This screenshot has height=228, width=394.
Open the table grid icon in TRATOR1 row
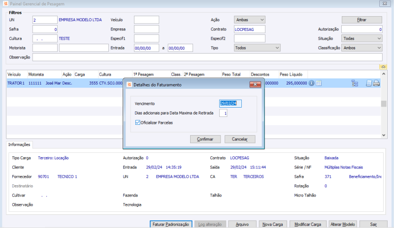pos(319,83)
